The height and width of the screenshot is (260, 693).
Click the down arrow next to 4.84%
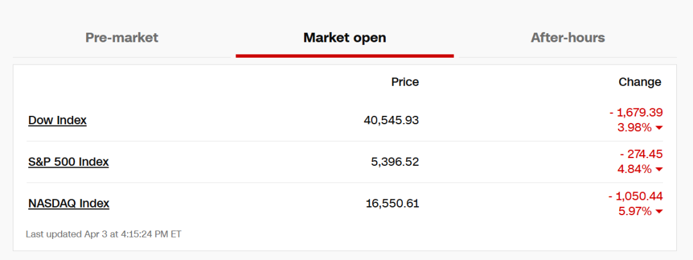pos(659,170)
